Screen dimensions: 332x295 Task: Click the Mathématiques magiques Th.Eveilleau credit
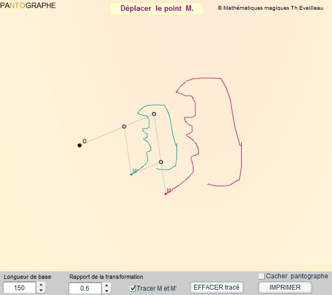click(271, 8)
